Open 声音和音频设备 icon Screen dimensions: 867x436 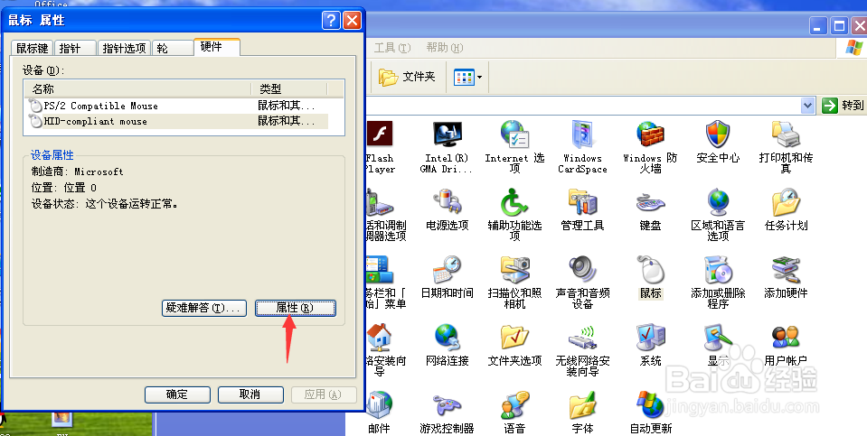pyautogui.click(x=582, y=270)
